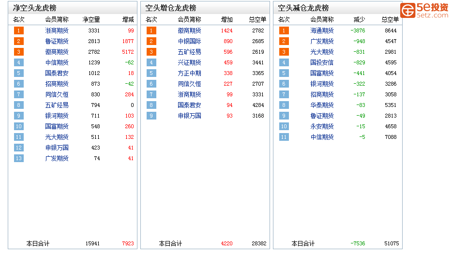Click value 1877 in the 鲁证期货 row

tap(128, 41)
